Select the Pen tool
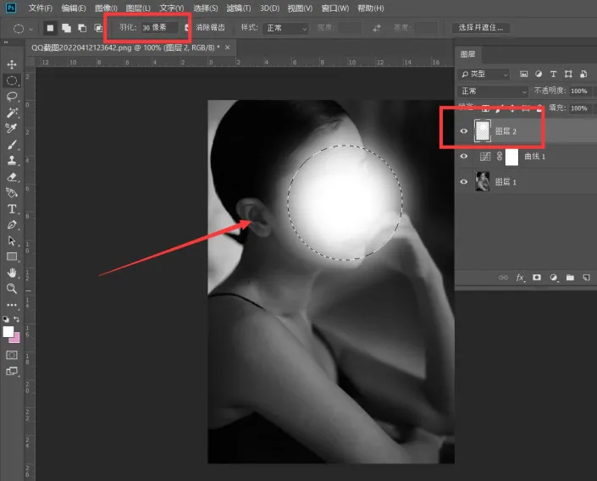597x481 pixels. tap(12, 225)
